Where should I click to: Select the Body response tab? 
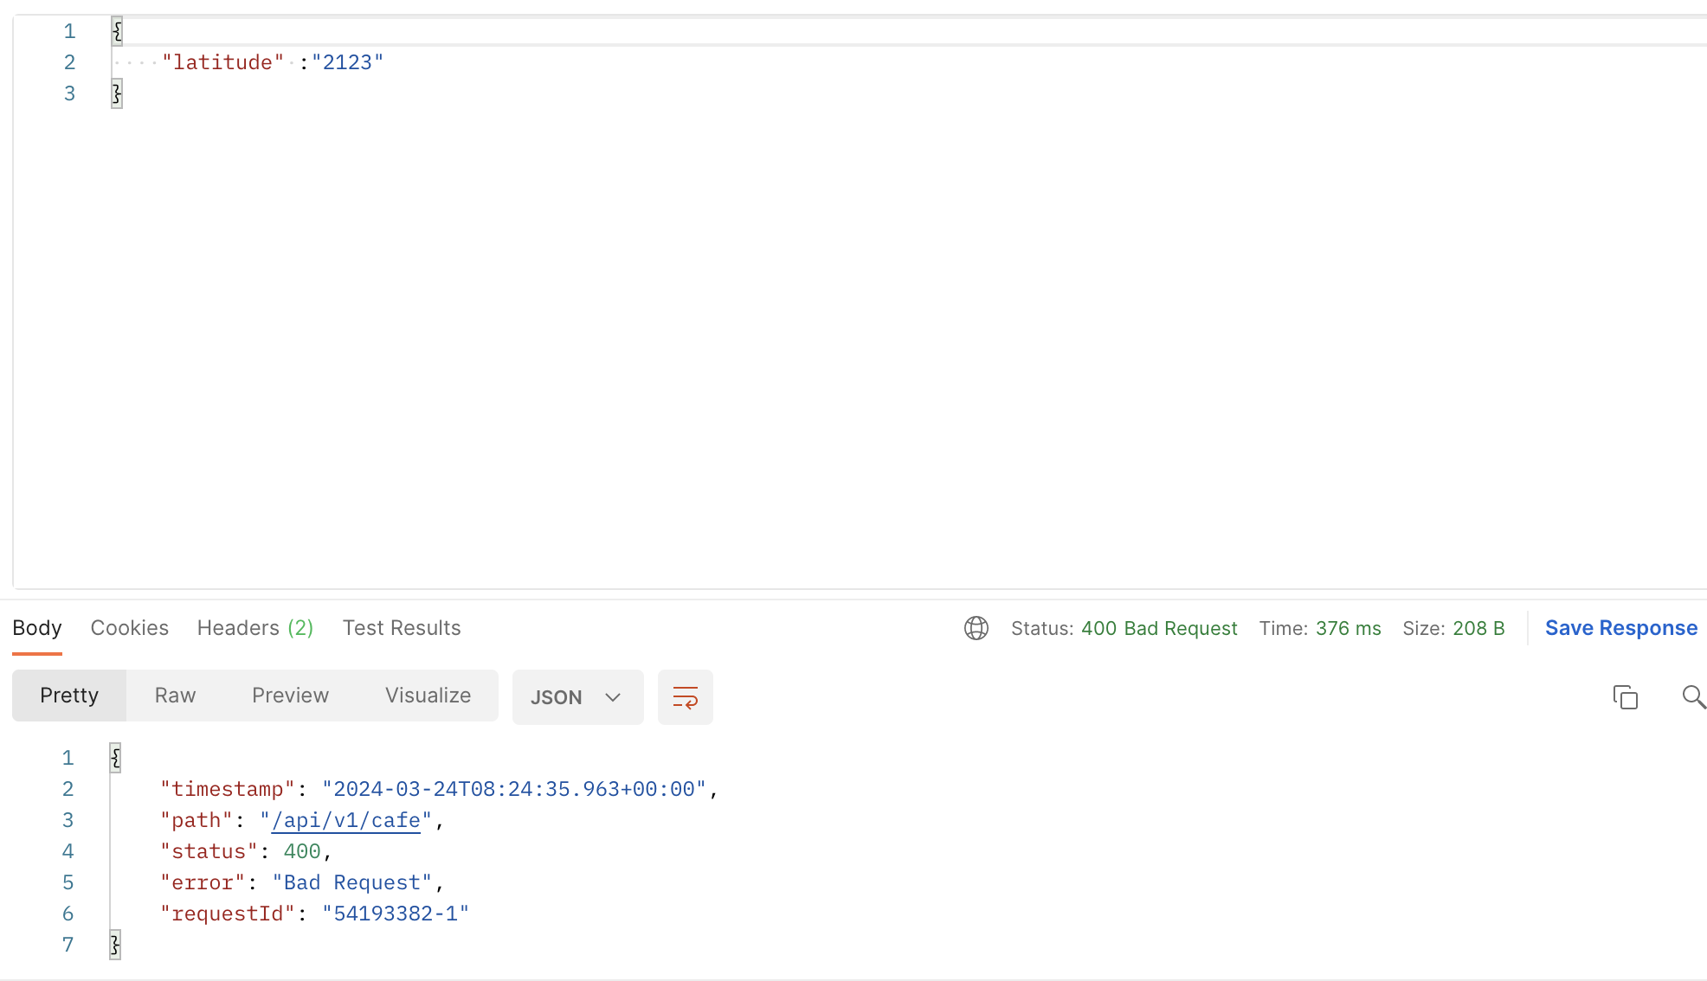click(x=37, y=628)
